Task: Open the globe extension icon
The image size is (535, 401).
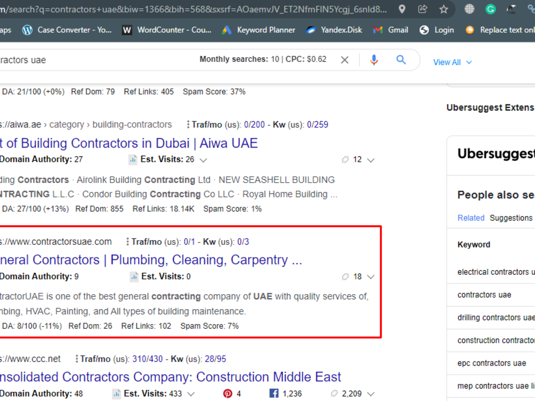Action: coord(470,9)
